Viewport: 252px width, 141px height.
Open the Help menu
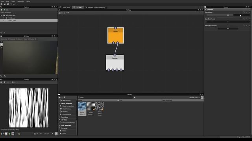click(28, 2)
